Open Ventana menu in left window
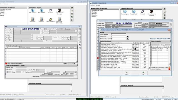Image resolution: width=178 pixels, height=100 pixels. click(6, 4)
